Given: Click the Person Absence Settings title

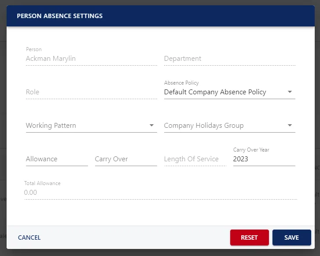Looking at the screenshot, I should [x=59, y=16].
